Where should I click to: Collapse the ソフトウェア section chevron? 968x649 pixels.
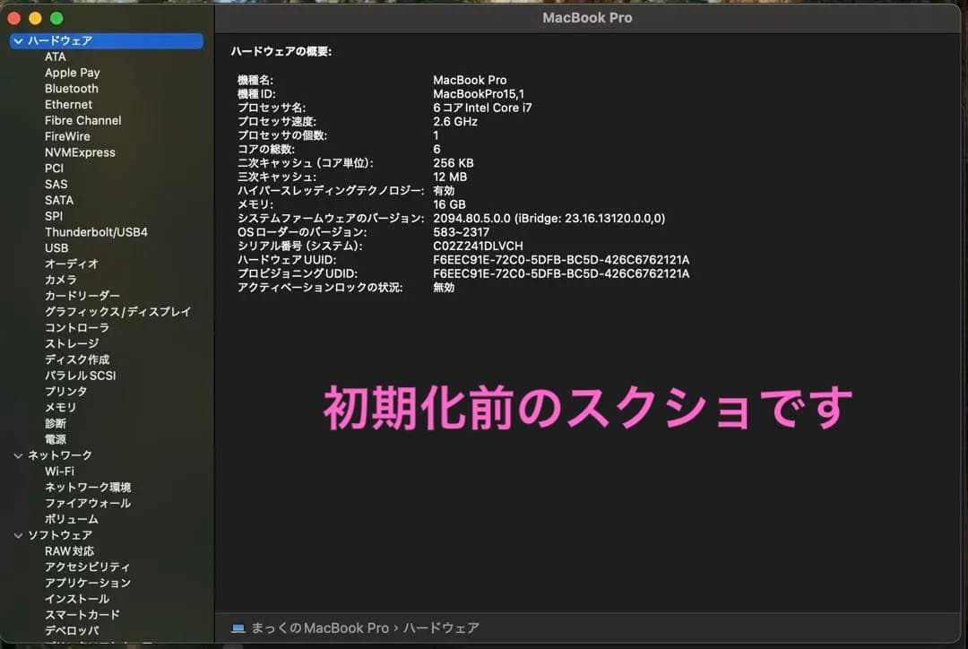click(18, 535)
